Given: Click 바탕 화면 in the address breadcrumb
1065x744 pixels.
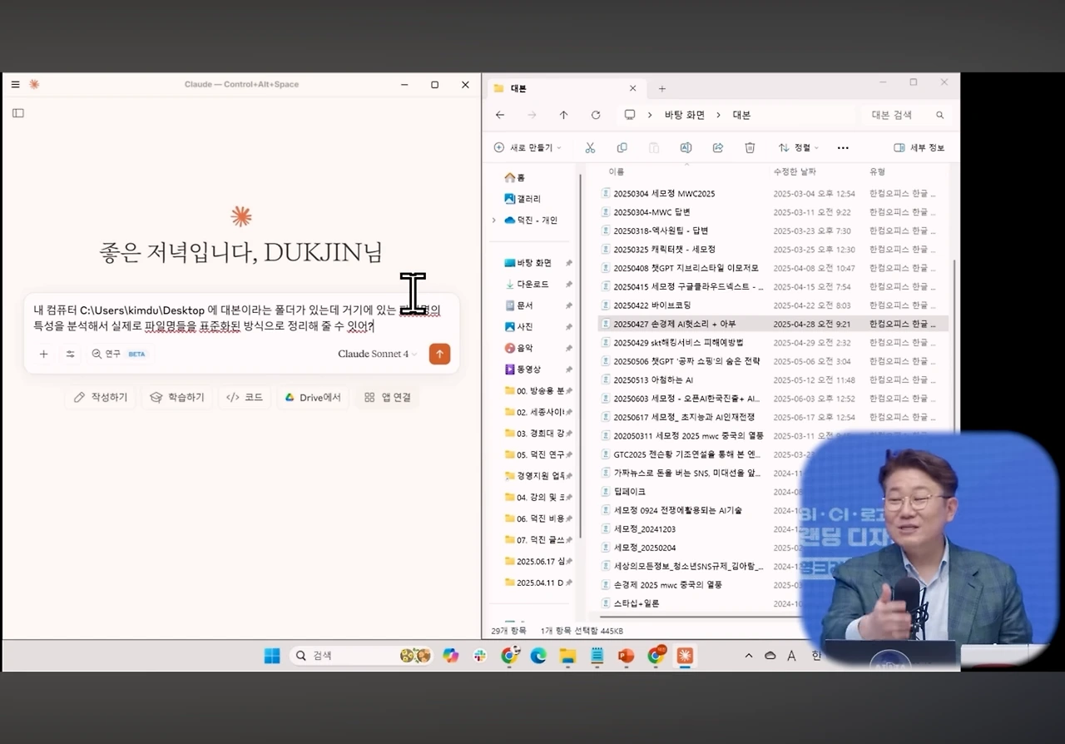Looking at the screenshot, I should (684, 115).
